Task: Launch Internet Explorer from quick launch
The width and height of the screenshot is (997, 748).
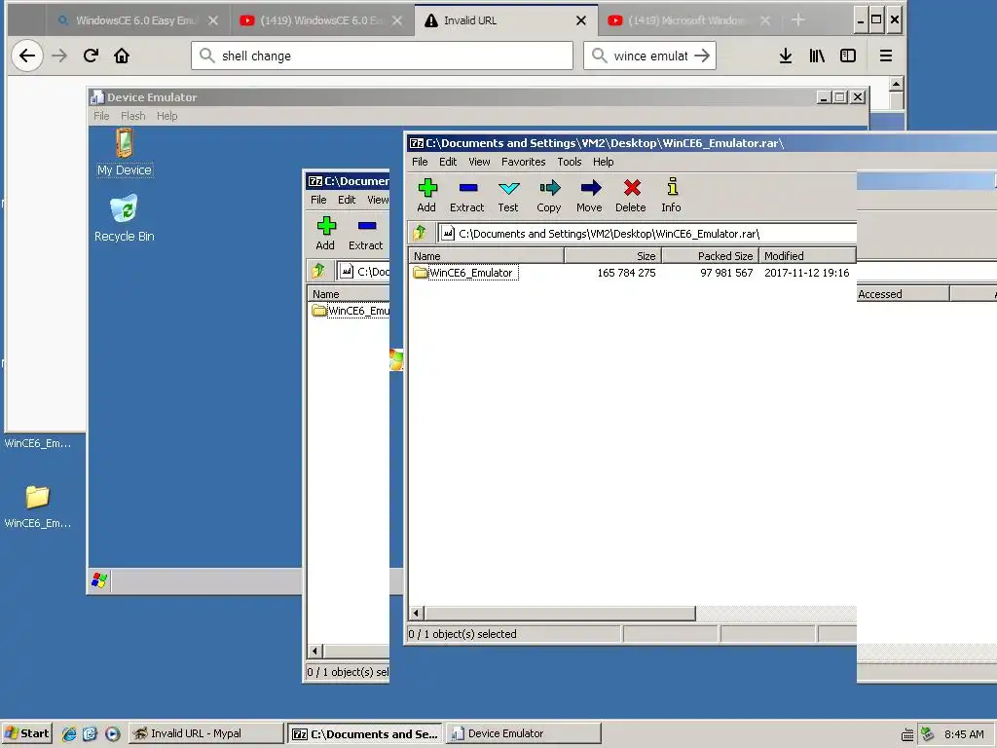Action: point(69,734)
